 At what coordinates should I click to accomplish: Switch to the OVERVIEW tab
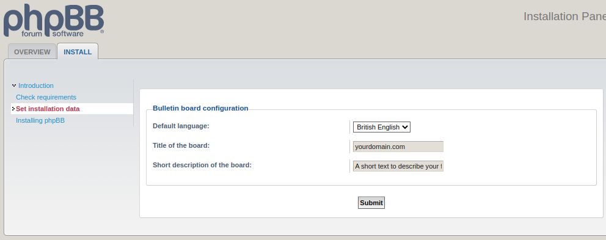pyautogui.click(x=32, y=52)
